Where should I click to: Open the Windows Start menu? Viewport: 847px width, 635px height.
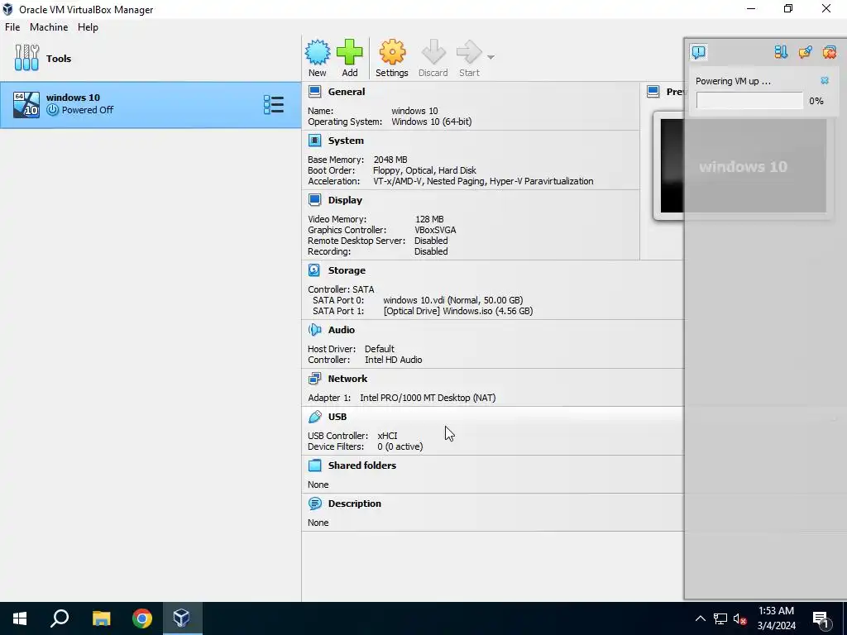pos(20,618)
